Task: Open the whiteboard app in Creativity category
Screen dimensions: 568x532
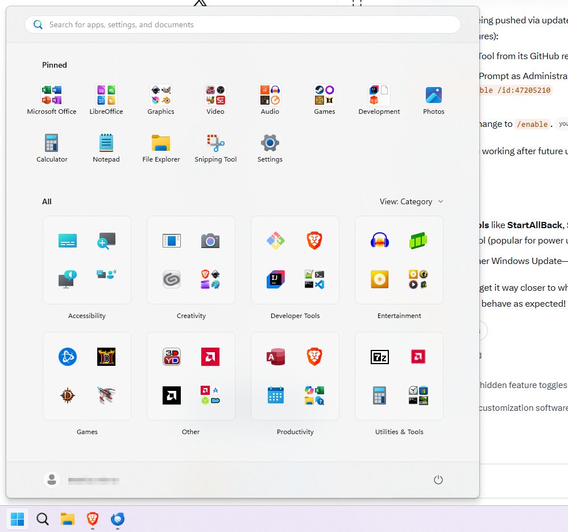Action: (x=171, y=241)
